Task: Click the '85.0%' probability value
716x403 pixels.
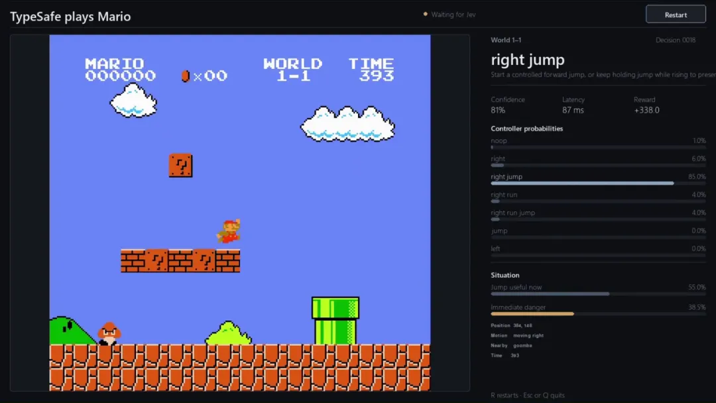Action: [x=697, y=176]
